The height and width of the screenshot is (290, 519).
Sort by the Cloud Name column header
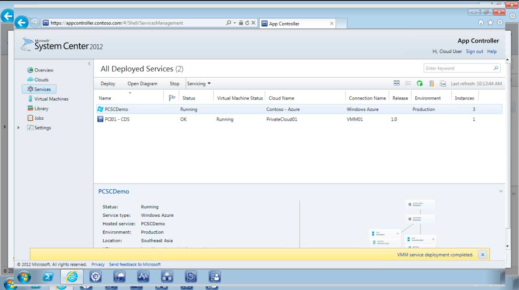pyautogui.click(x=281, y=98)
